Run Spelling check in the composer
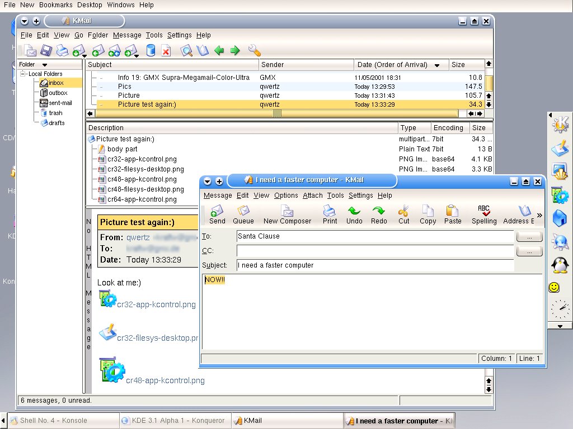This screenshot has height=429, width=573. [x=484, y=214]
